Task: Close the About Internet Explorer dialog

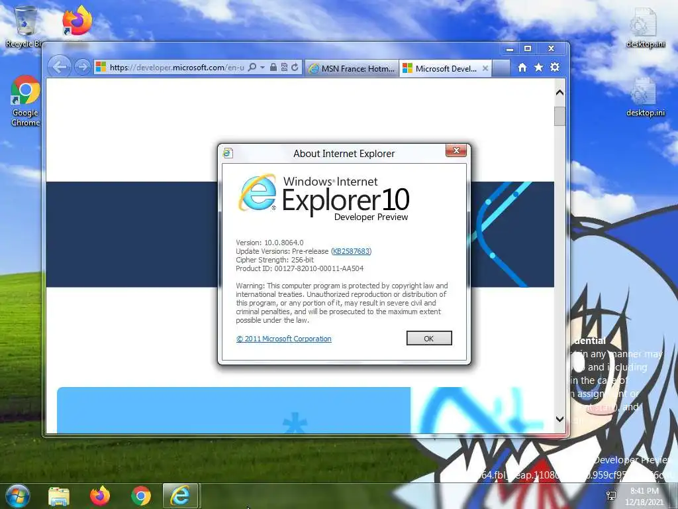Action: (456, 150)
